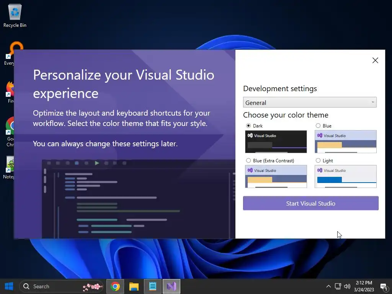Open the volume speaker tray icon

click(347, 286)
